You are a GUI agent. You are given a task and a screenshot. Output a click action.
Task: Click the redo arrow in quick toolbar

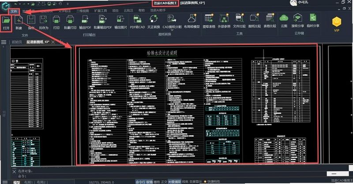[24, 4]
